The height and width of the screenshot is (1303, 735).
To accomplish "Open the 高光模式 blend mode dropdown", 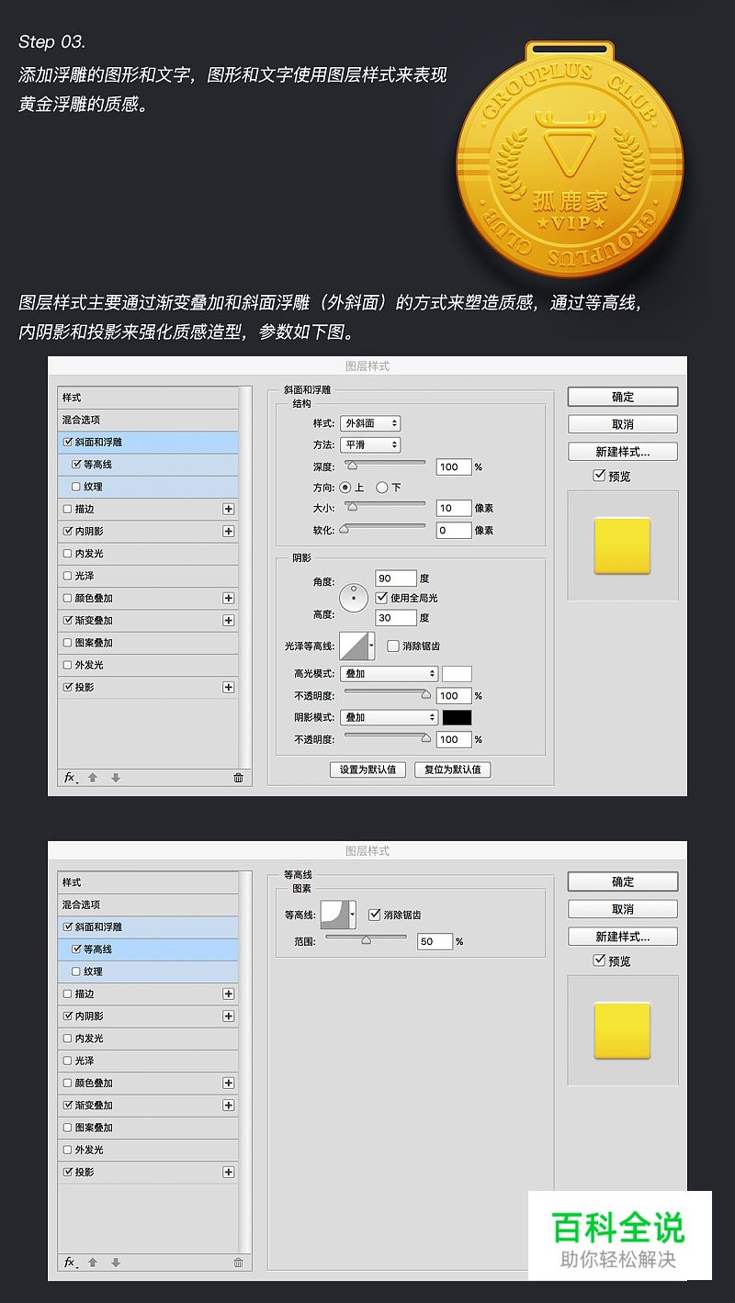I will pyautogui.click(x=389, y=673).
